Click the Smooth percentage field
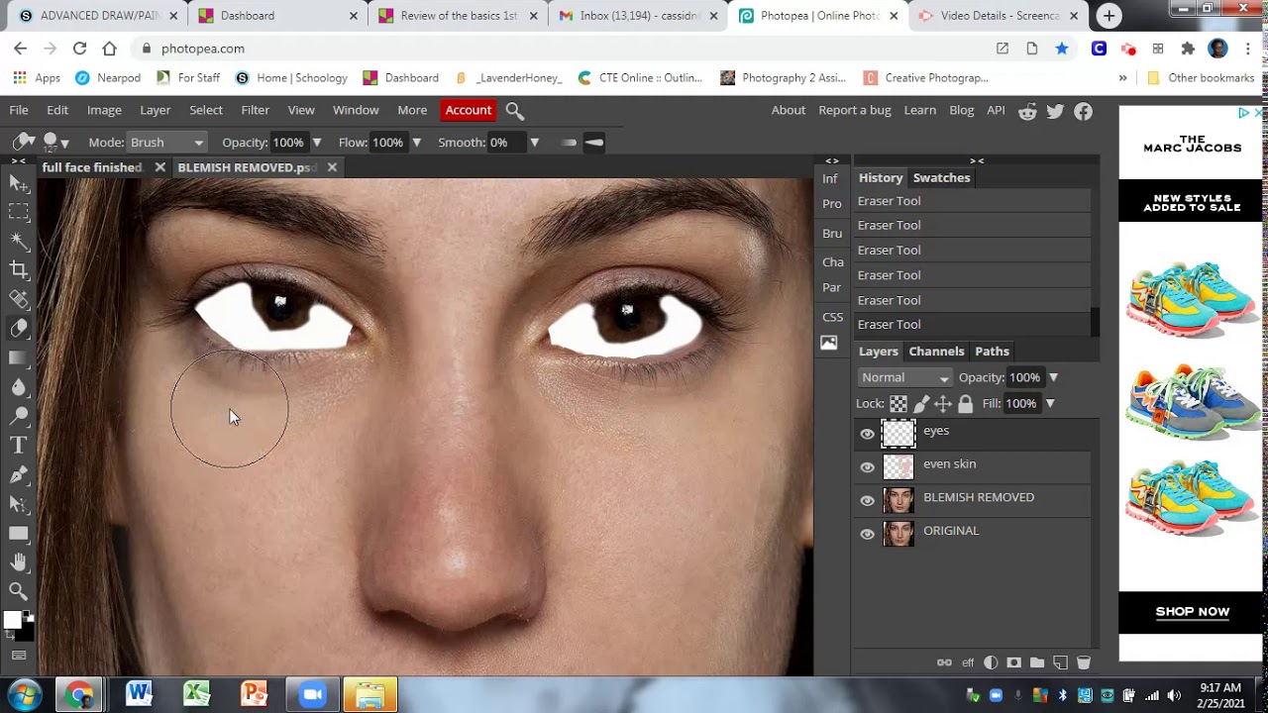Screen dimensions: 1268x713 (506, 143)
